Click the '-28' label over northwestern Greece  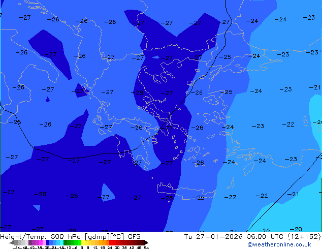pyautogui.click(x=137, y=92)
